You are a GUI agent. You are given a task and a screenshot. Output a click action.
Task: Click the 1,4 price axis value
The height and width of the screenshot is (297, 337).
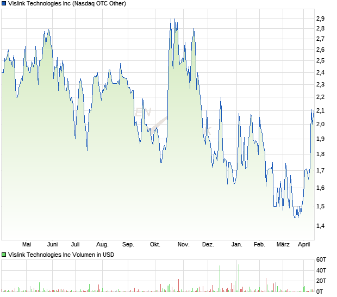tap(320, 226)
